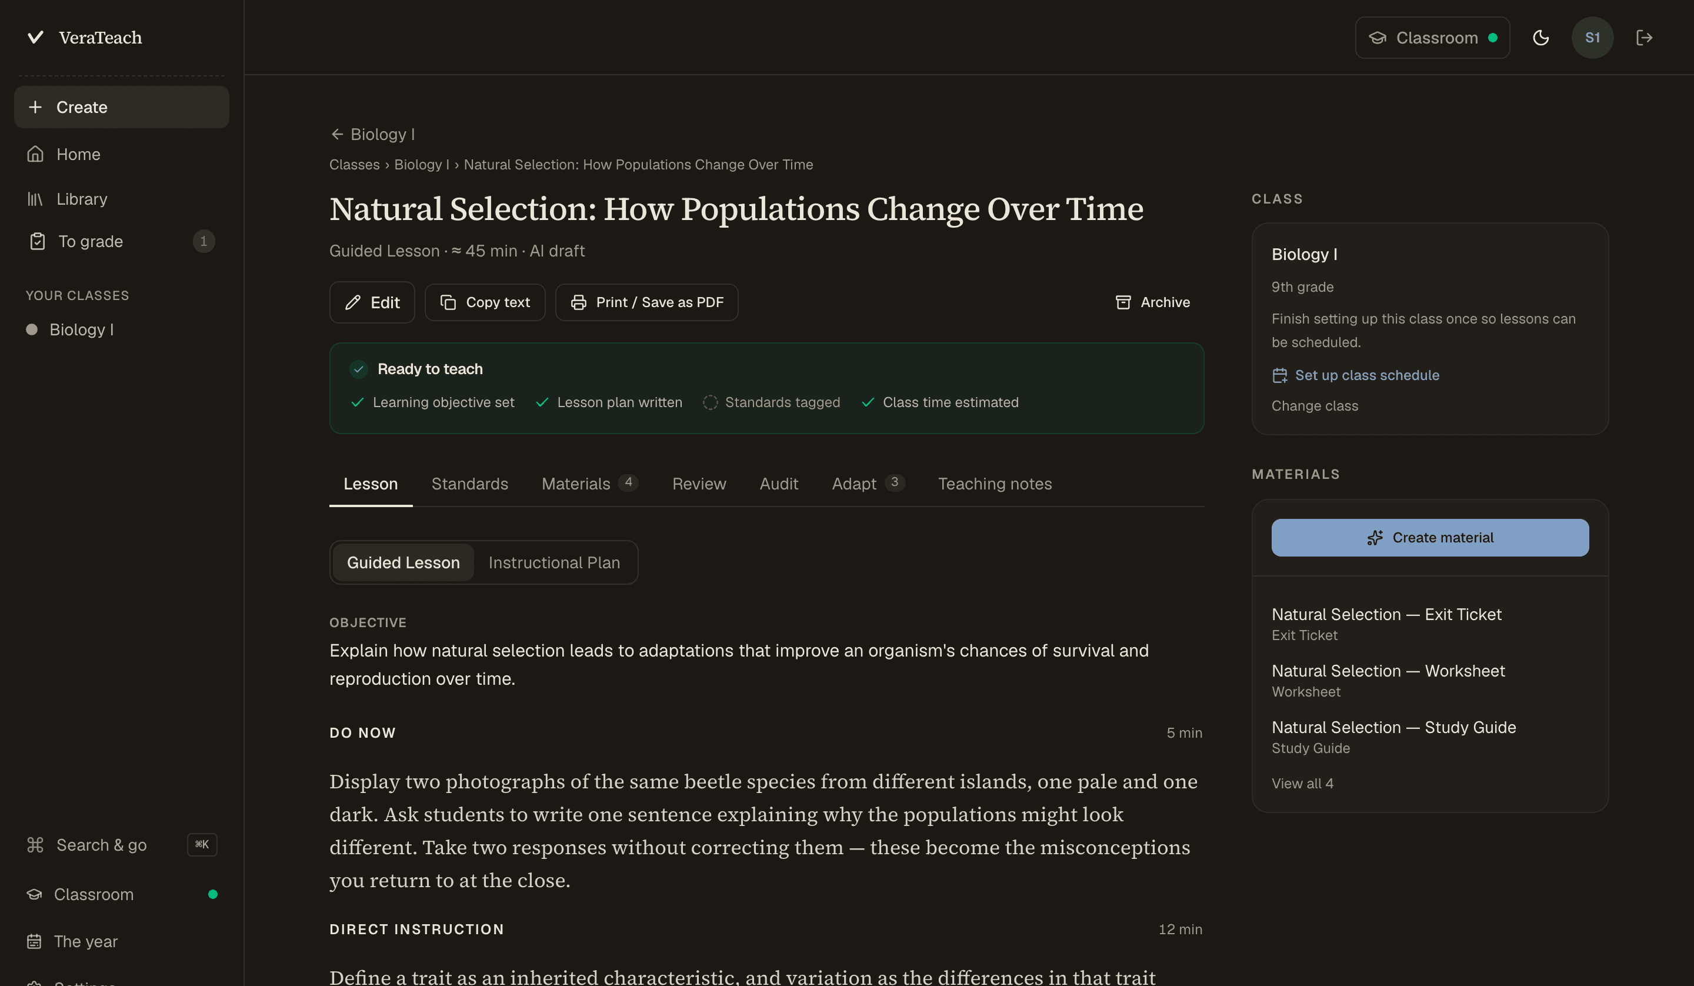Screen dimensions: 1694x986
Task: Click Print / Save as PDF
Action: click(646, 302)
